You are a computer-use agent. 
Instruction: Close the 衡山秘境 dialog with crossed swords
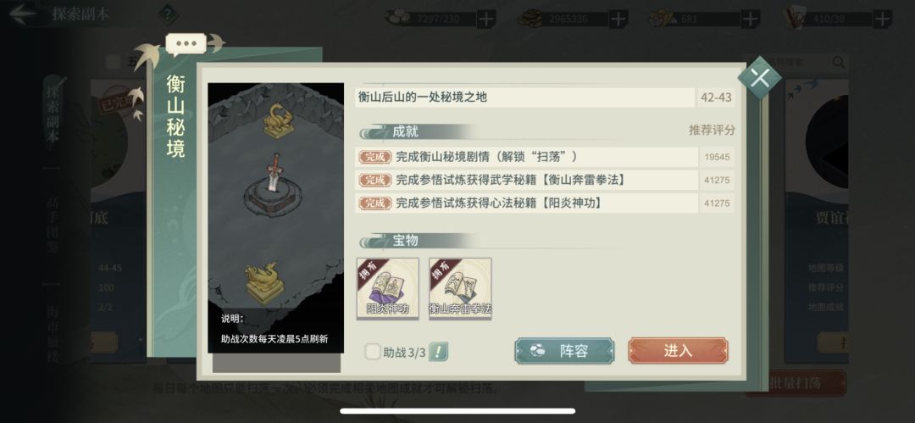point(759,78)
